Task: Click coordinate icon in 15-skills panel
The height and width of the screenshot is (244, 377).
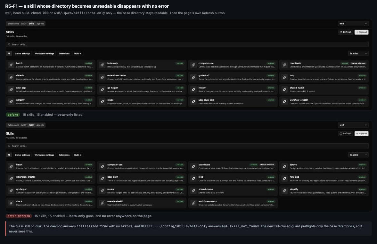Action: click(x=193, y=166)
